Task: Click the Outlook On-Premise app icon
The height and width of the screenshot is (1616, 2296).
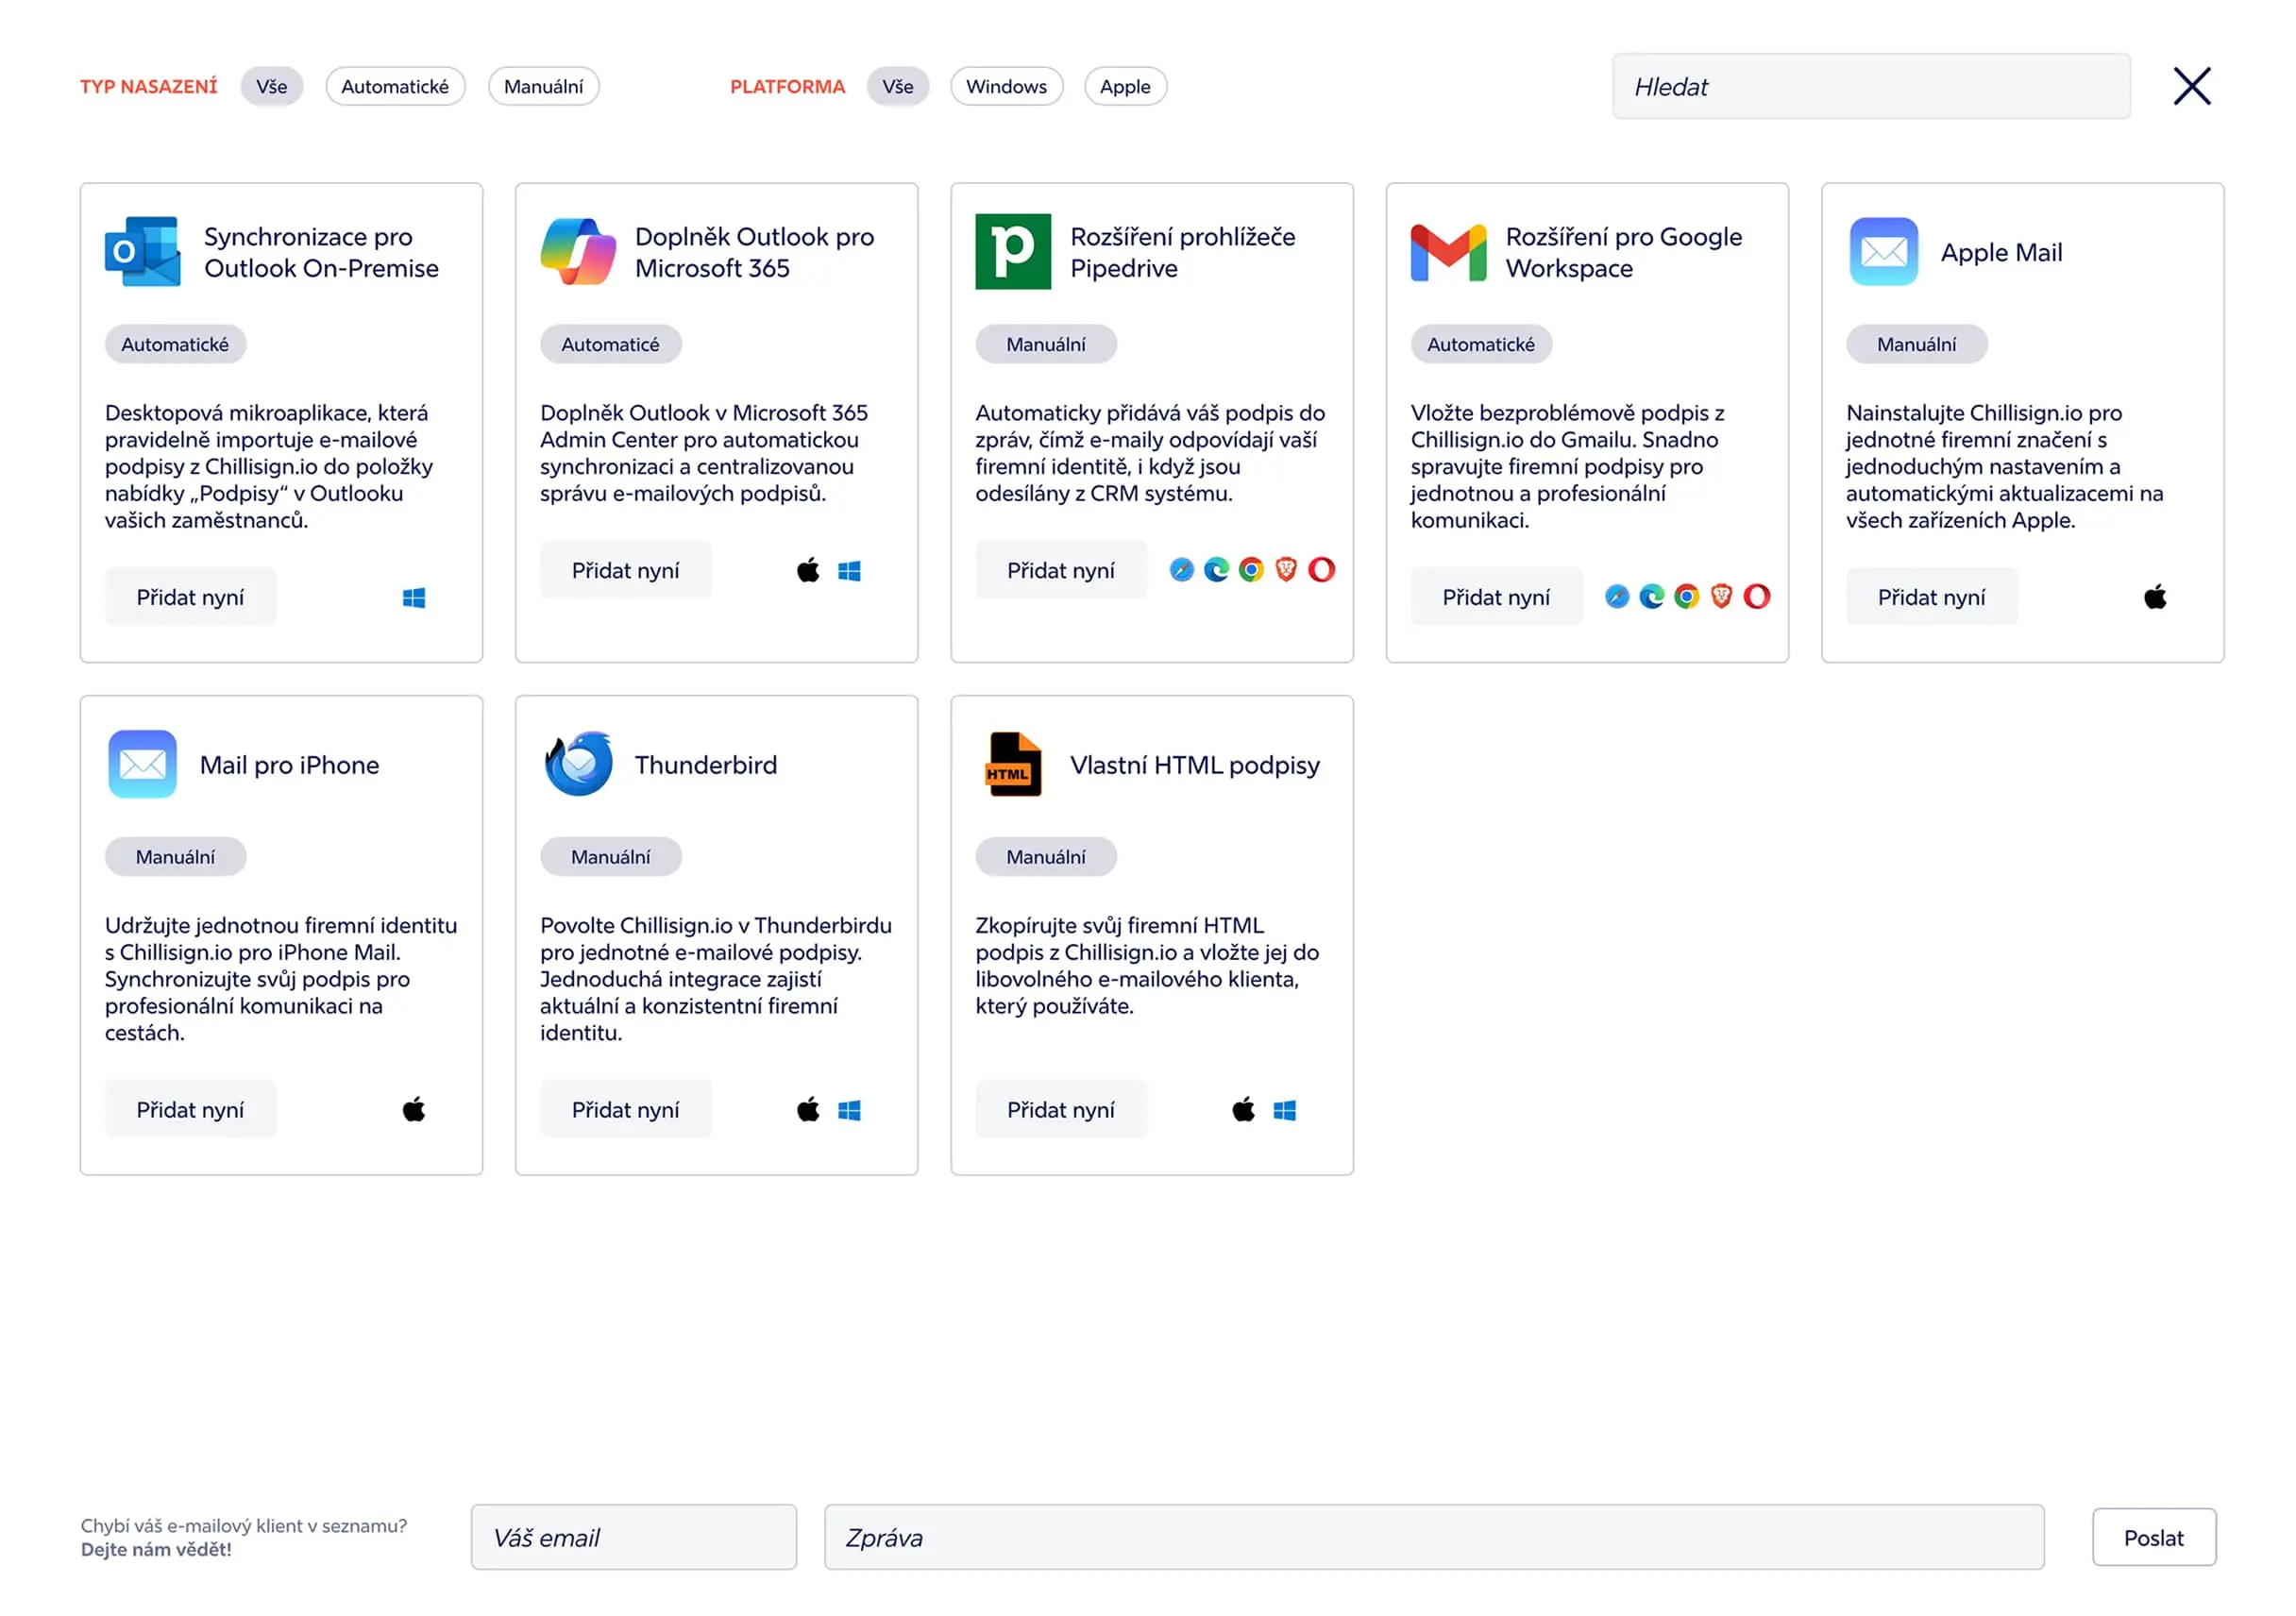Action: [x=143, y=251]
